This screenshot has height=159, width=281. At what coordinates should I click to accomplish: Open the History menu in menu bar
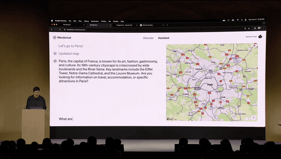click(86, 21)
